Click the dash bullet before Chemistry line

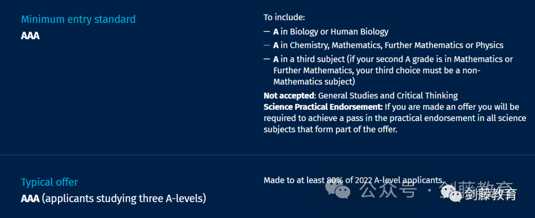[267, 45]
